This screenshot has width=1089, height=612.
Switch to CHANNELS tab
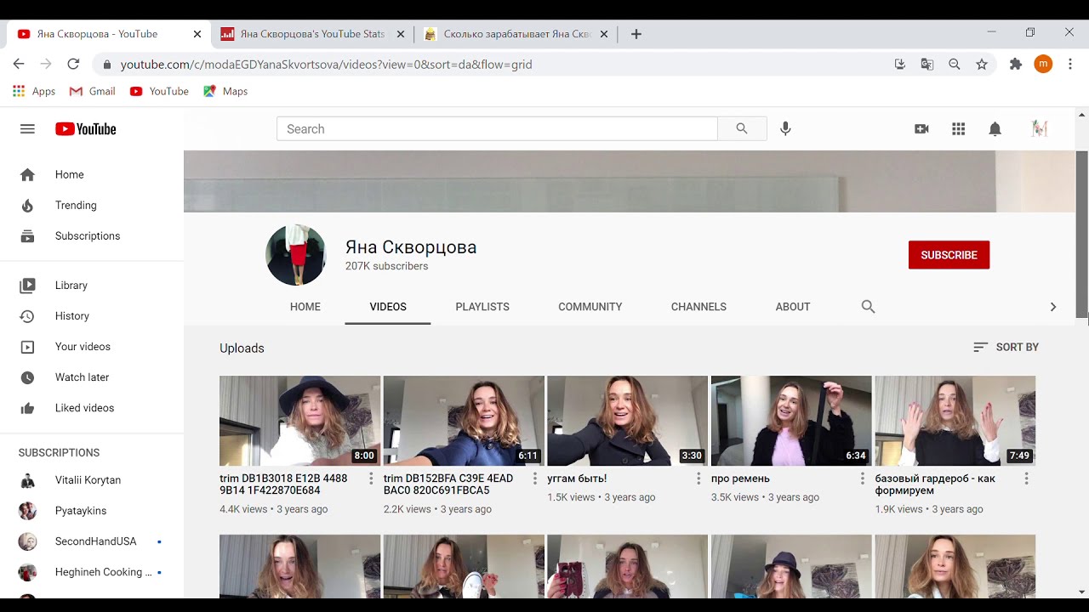tap(698, 307)
